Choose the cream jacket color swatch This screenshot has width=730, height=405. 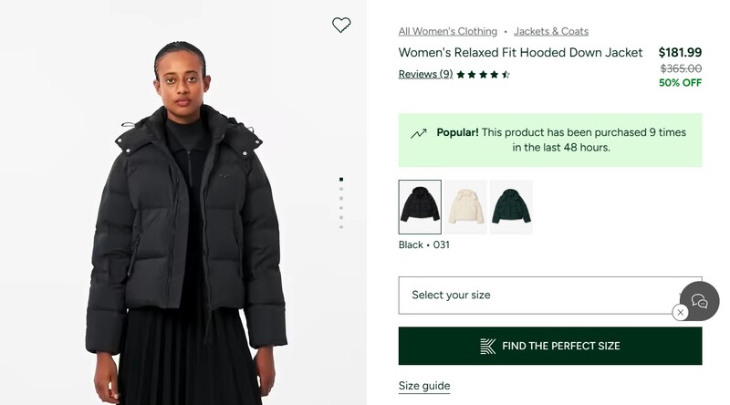click(x=465, y=207)
